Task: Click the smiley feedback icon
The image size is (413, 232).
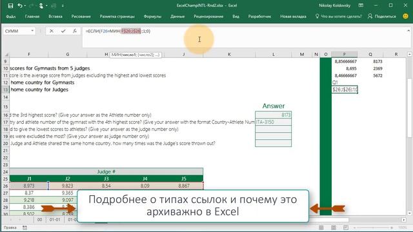Action: coord(406,16)
